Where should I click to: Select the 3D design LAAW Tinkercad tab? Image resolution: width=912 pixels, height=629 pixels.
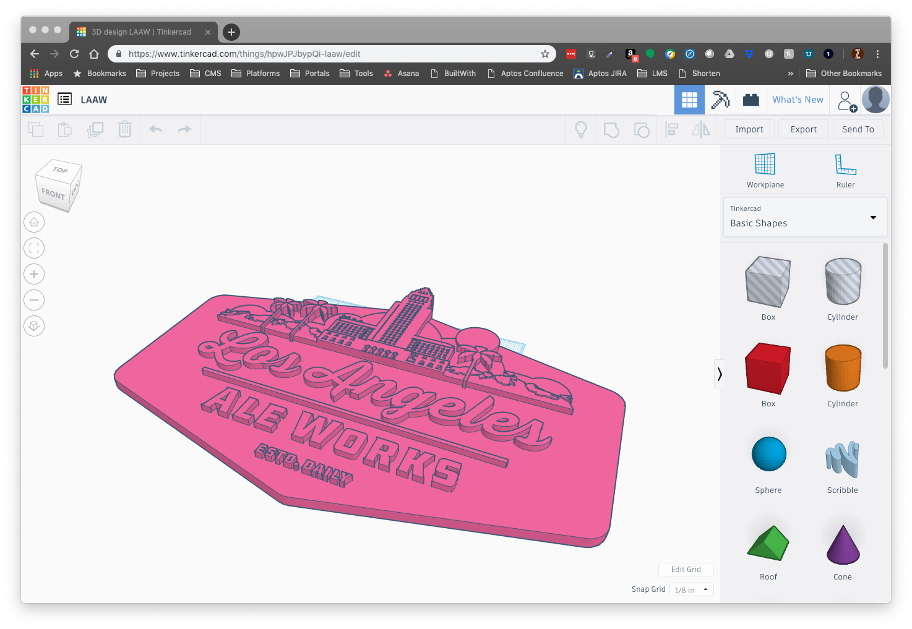coord(143,32)
